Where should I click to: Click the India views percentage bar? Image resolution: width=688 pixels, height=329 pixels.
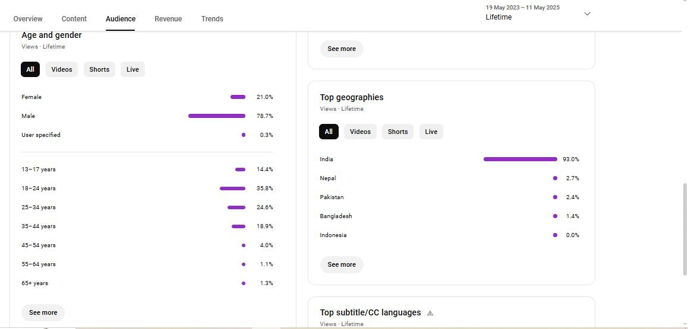coord(520,159)
